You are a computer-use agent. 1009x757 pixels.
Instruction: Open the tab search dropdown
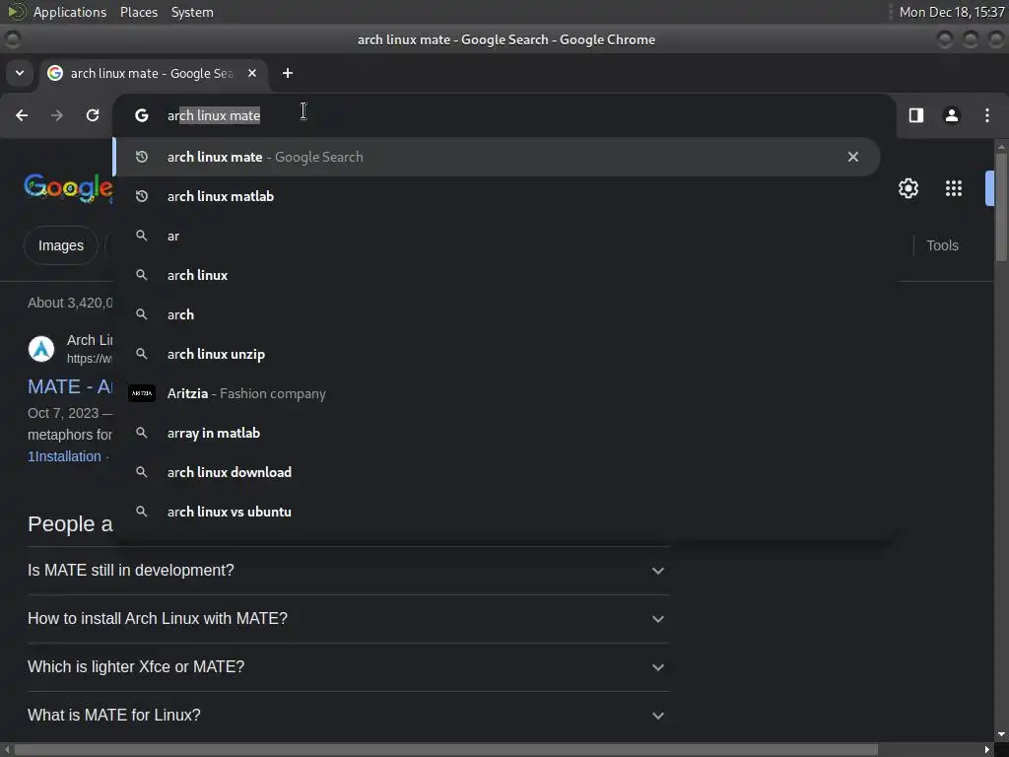(x=20, y=73)
